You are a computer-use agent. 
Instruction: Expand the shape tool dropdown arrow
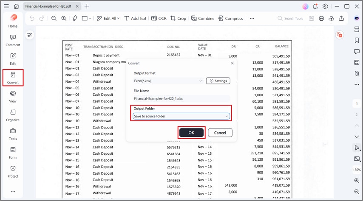[90, 19]
